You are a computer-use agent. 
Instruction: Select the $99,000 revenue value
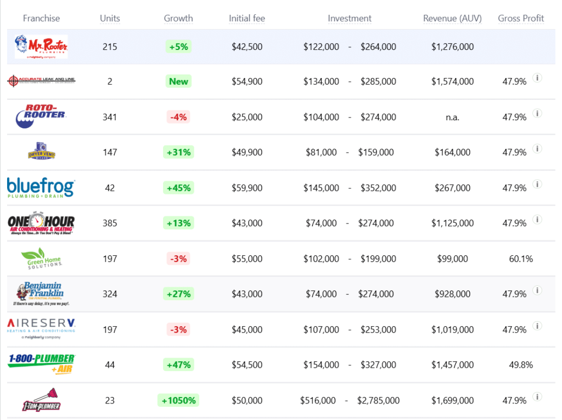[452, 259]
